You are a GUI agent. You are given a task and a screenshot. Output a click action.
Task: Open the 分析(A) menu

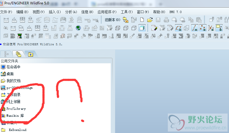[71, 12]
